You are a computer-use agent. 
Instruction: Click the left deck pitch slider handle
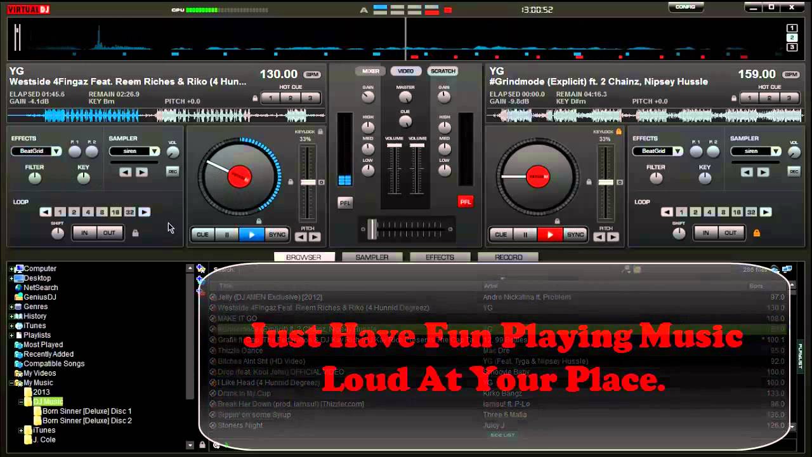point(308,182)
